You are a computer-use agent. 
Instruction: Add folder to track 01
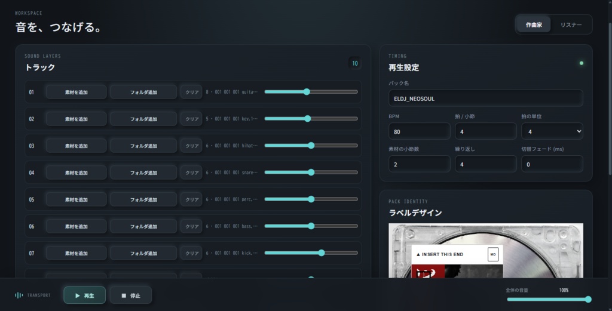pyautogui.click(x=143, y=92)
